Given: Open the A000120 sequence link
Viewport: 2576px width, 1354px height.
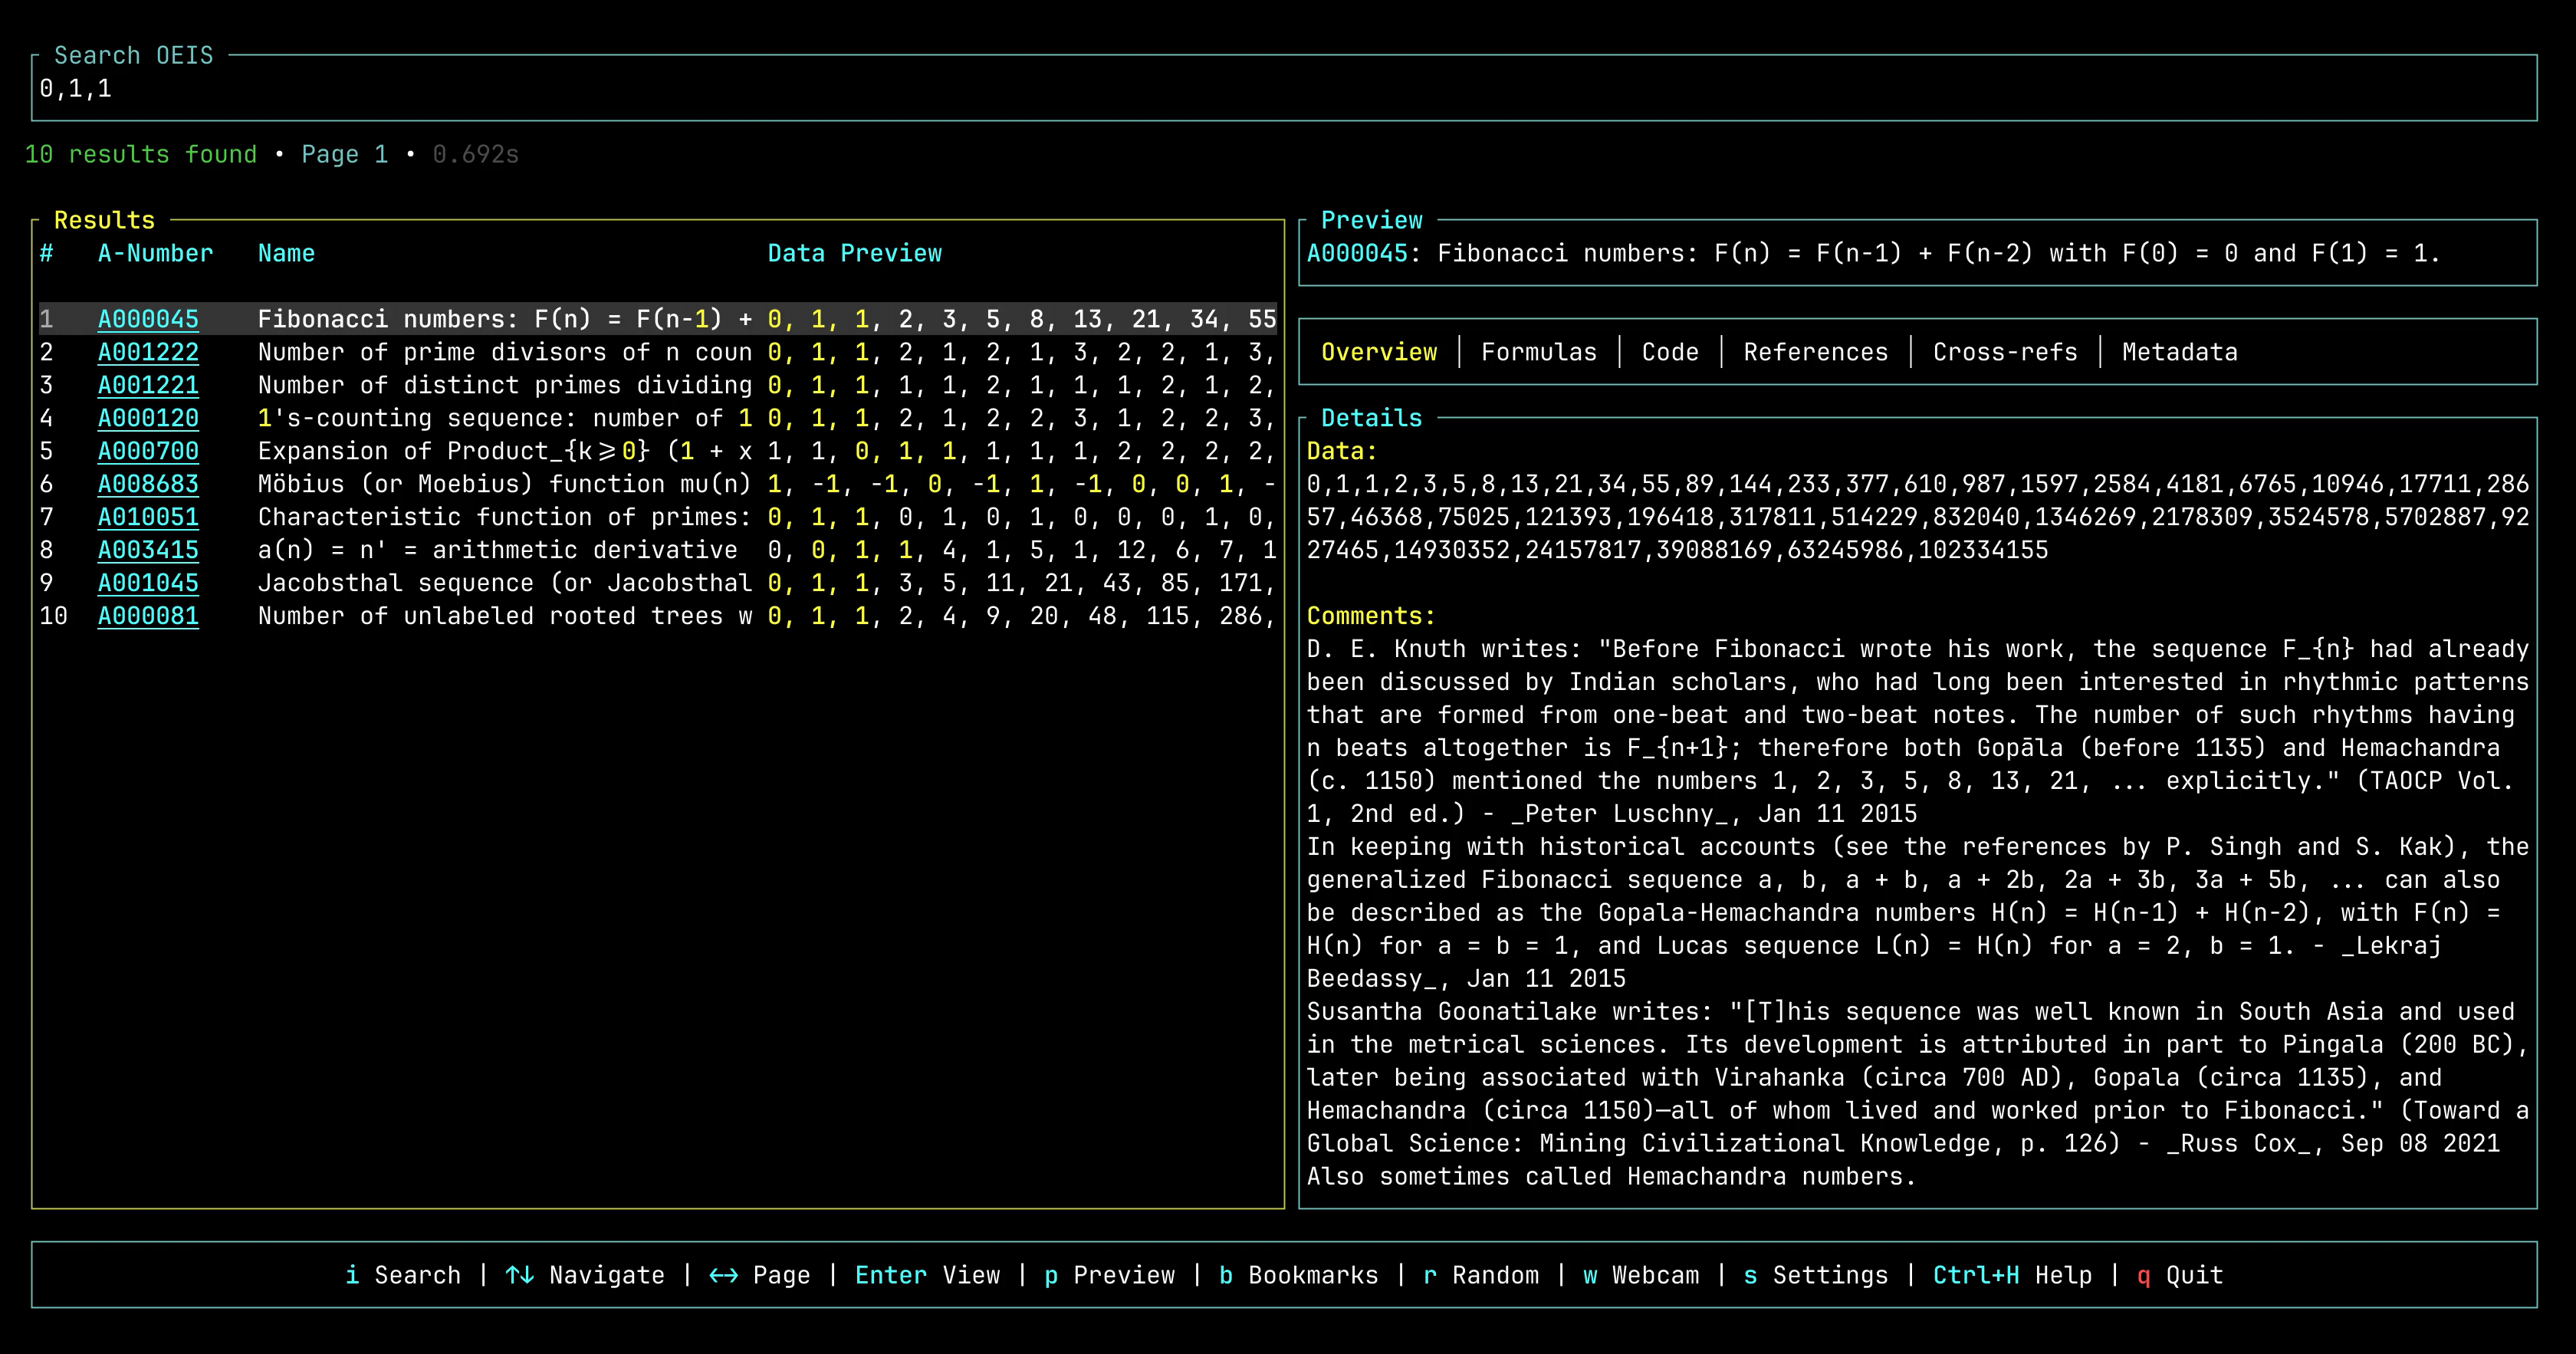Looking at the screenshot, I should 148,418.
